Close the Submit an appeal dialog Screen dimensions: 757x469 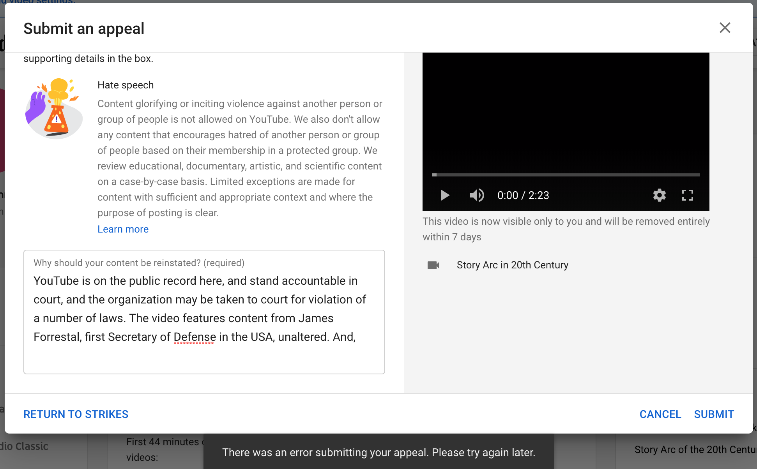[x=725, y=28]
